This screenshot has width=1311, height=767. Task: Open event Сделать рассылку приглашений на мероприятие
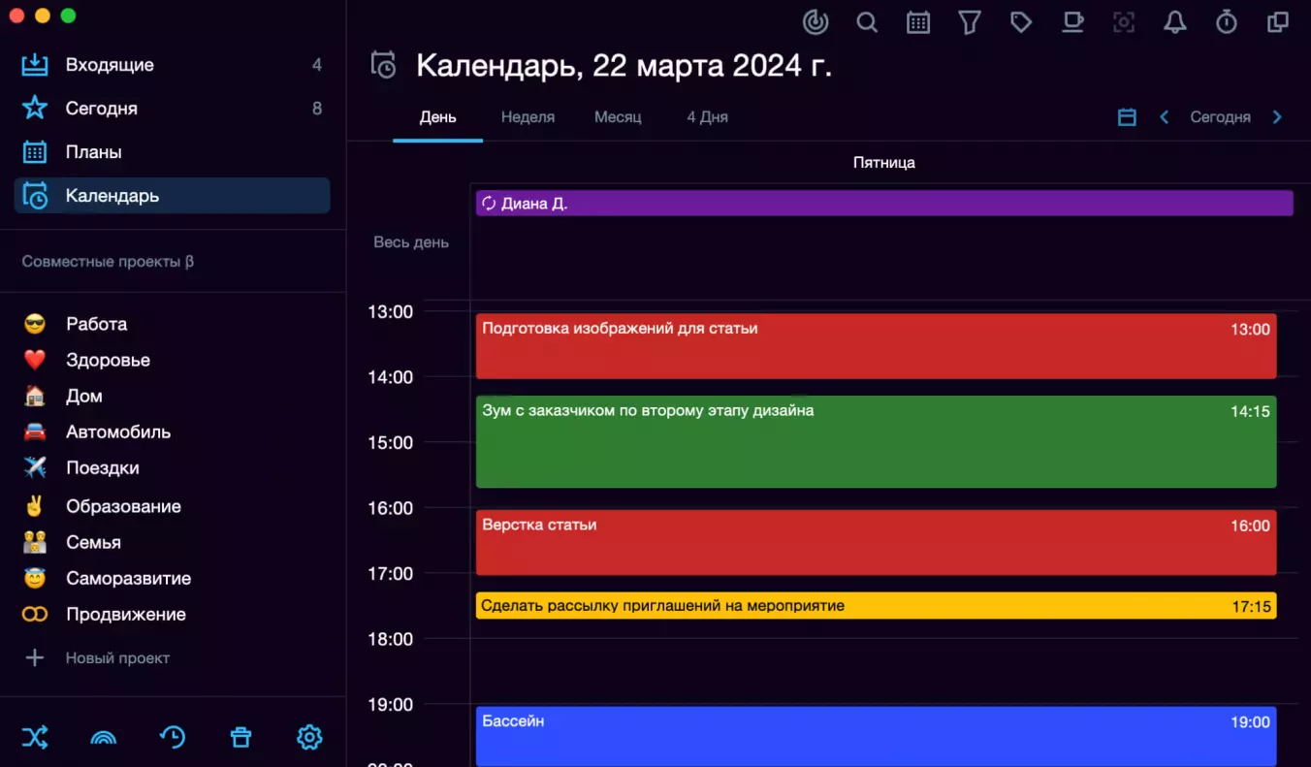(876, 605)
